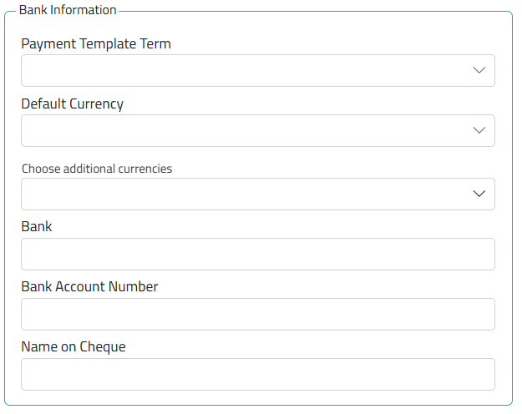Image resolution: width=522 pixels, height=414 pixels.
Task: Click the Bank Account Number label
Action: pyautogui.click(x=90, y=287)
